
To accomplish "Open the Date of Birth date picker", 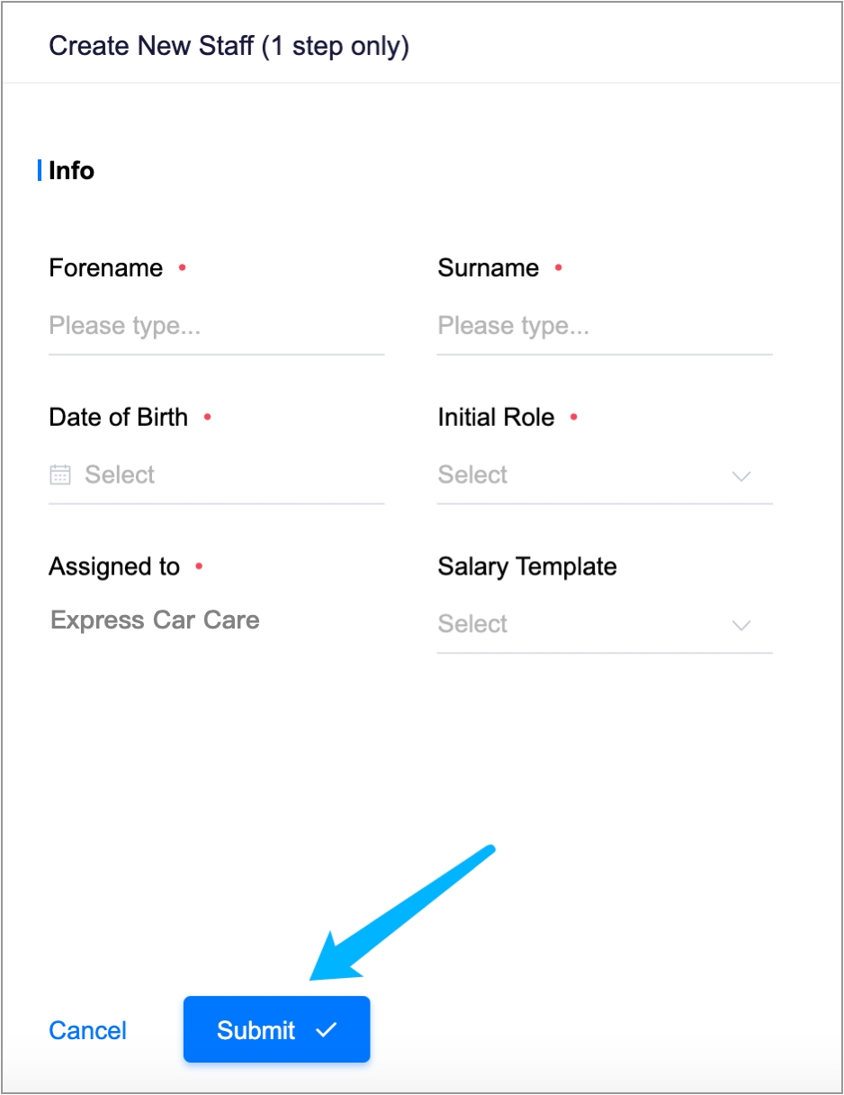I will 216,475.
